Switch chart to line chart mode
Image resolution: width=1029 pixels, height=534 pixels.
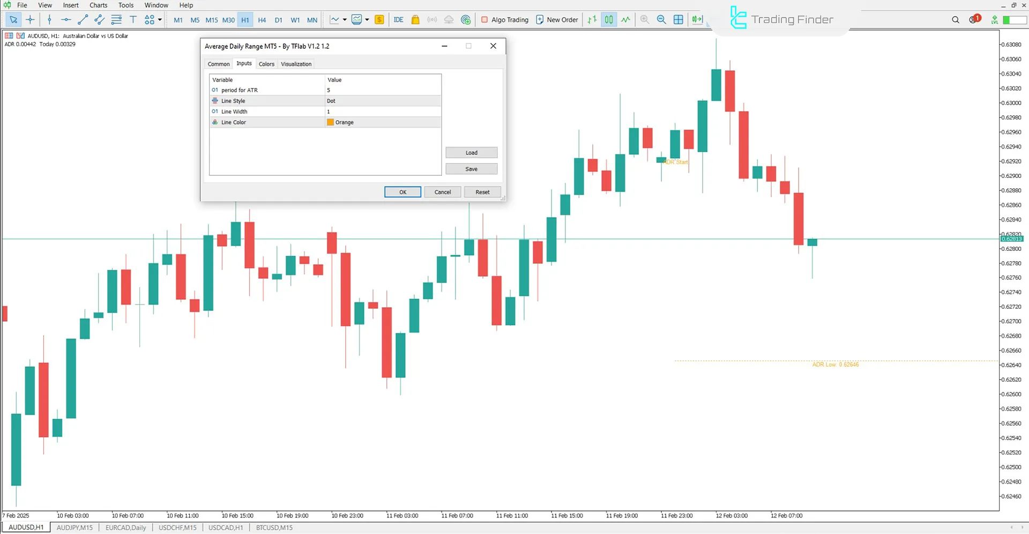pos(625,19)
